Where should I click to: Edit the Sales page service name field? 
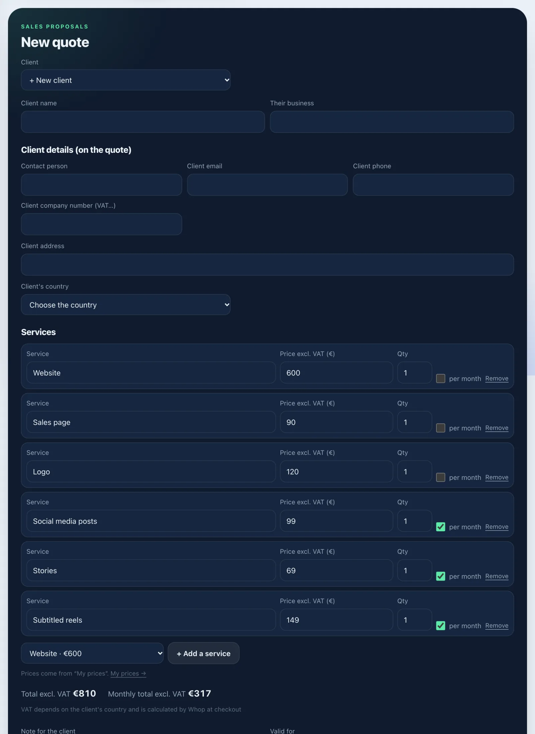click(x=151, y=422)
